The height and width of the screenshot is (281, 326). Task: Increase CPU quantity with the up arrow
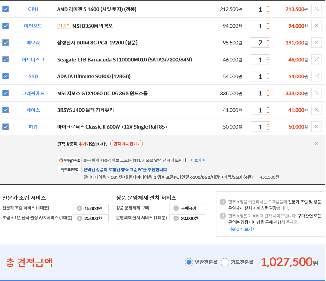click(268, 7)
